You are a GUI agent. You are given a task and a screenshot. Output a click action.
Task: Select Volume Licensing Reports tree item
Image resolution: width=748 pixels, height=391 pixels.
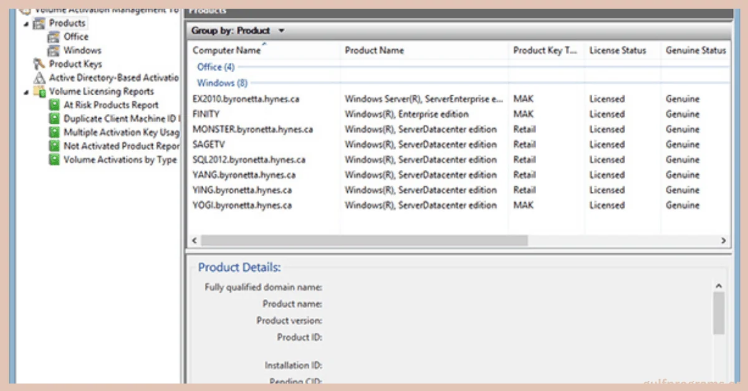(102, 92)
